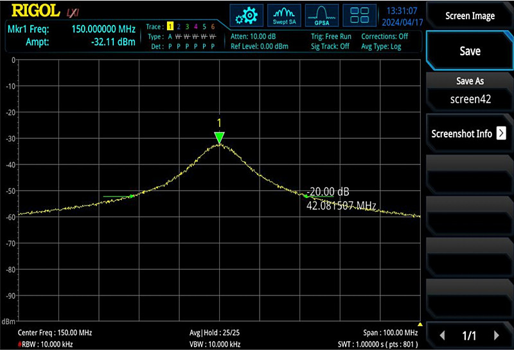The width and height of the screenshot is (514, 350).
Task: Go to next softkey menu page arrow
Action: (x=496, y=335)
